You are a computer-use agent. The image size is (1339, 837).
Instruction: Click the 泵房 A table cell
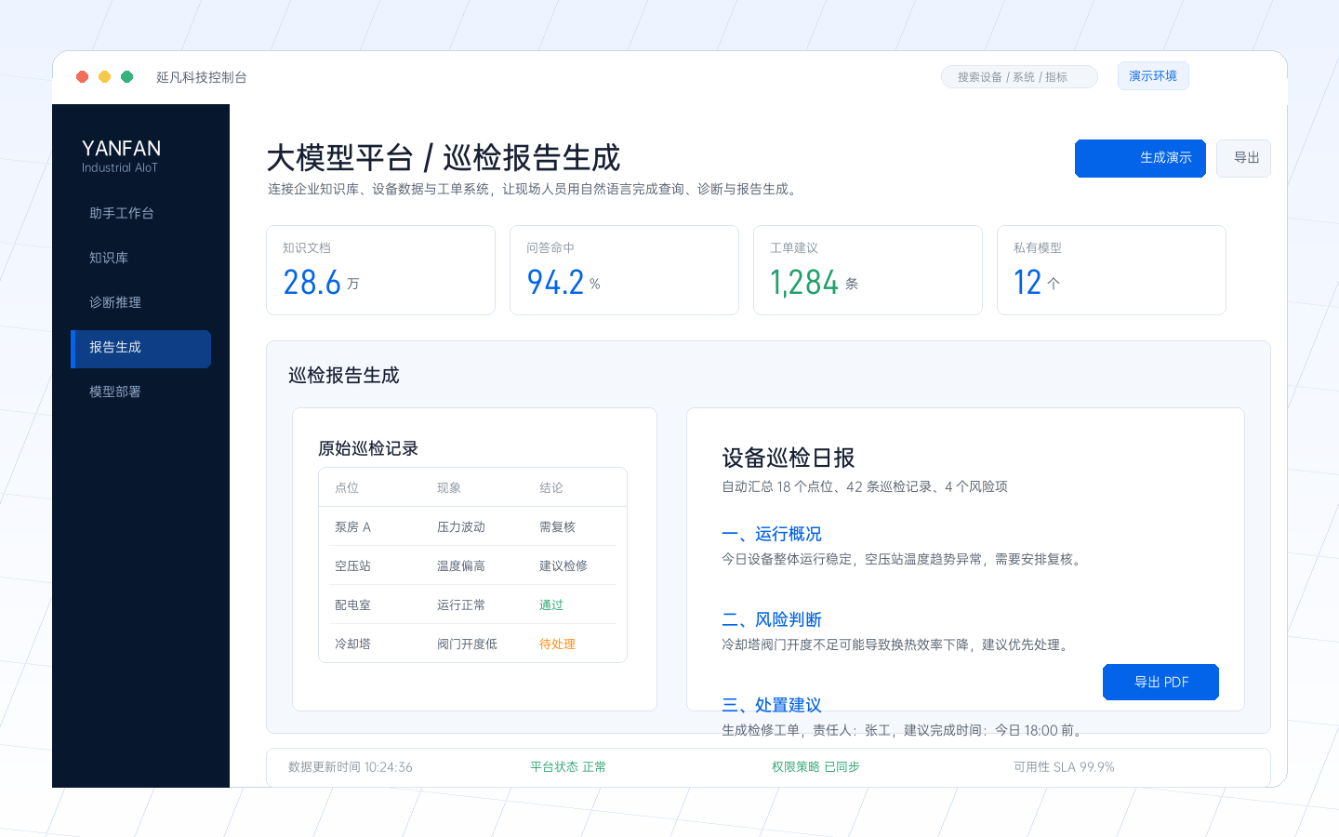tap(353, 526)
